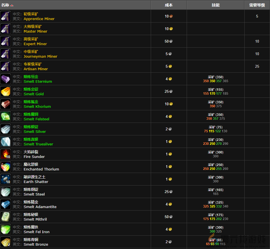Click the Fire Sunder flame icon

(x=6, y=154)
